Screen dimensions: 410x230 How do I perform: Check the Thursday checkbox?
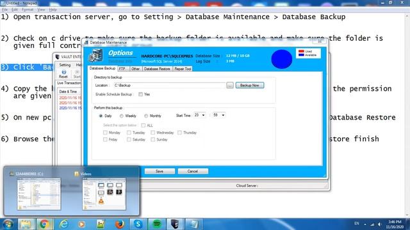click(x=179, y=132)
